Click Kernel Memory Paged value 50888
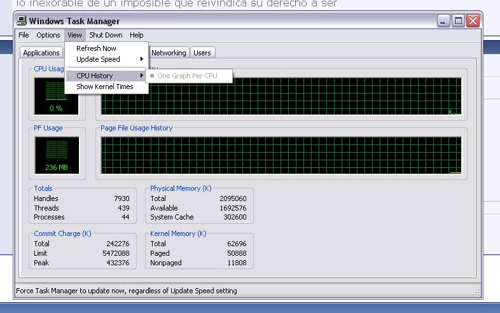This screenshot has height=313, width=500. (x=237, y=253)
